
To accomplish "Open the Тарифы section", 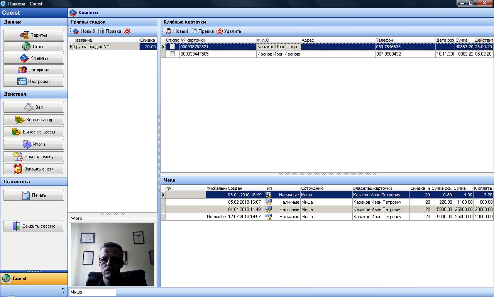I will coord(34,35).
